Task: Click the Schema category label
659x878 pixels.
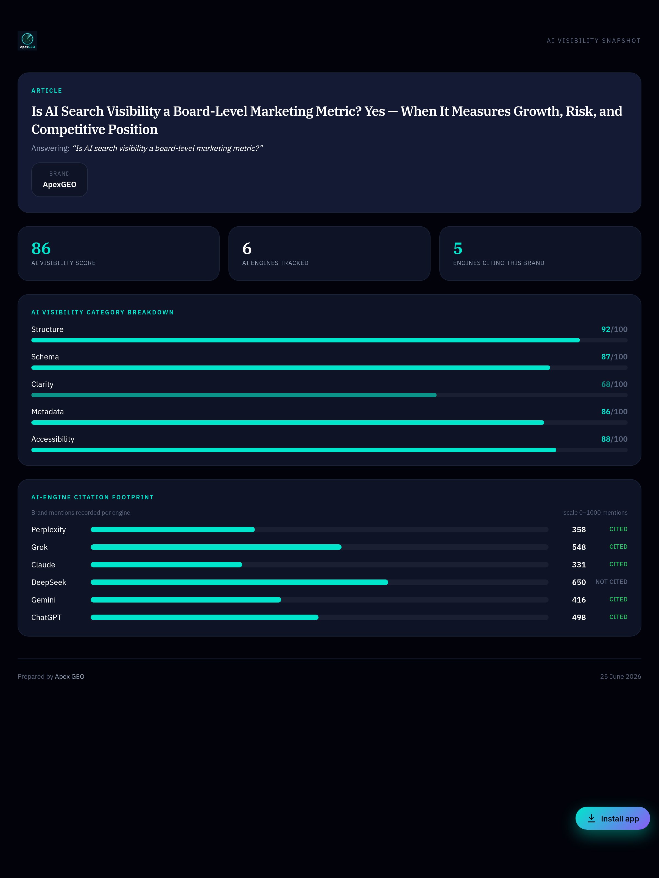Action: click(x=45, y=357)
